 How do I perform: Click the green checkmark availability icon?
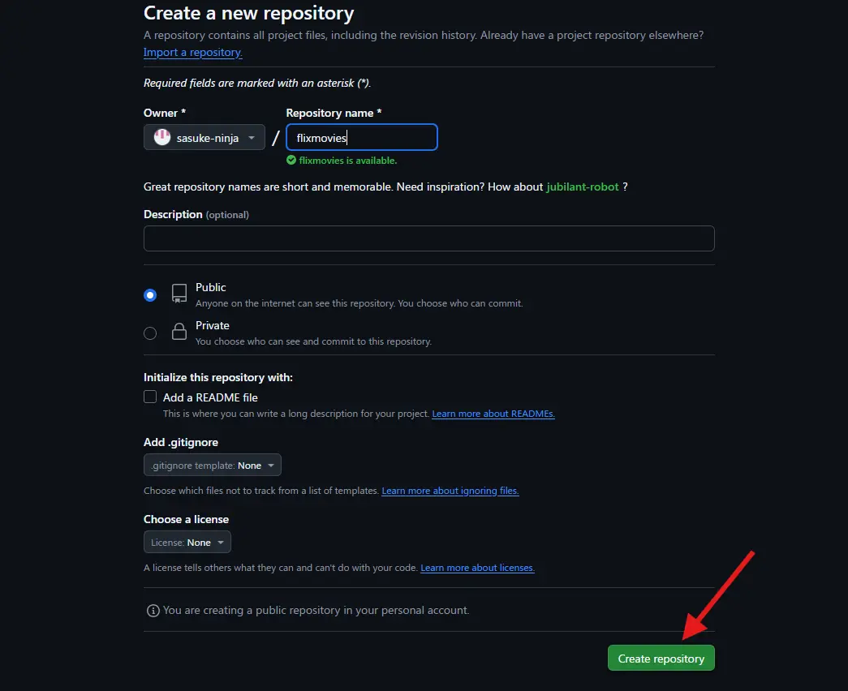(291, 160)
